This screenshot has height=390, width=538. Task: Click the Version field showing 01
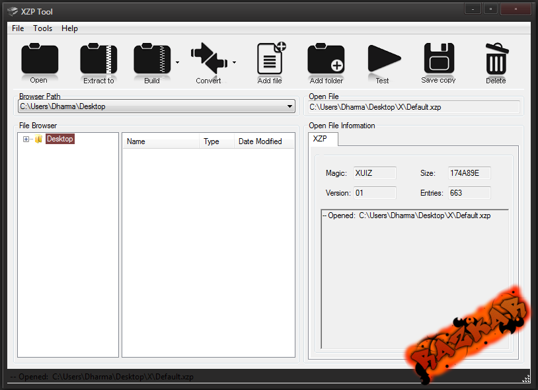click(375, 193)
